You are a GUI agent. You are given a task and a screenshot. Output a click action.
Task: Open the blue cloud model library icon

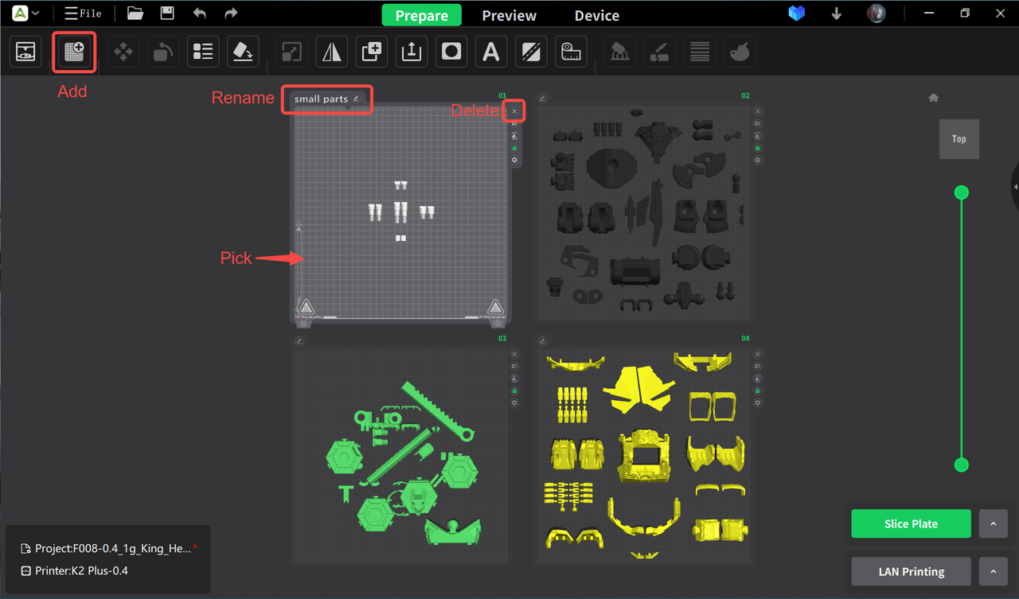point(797,14)
